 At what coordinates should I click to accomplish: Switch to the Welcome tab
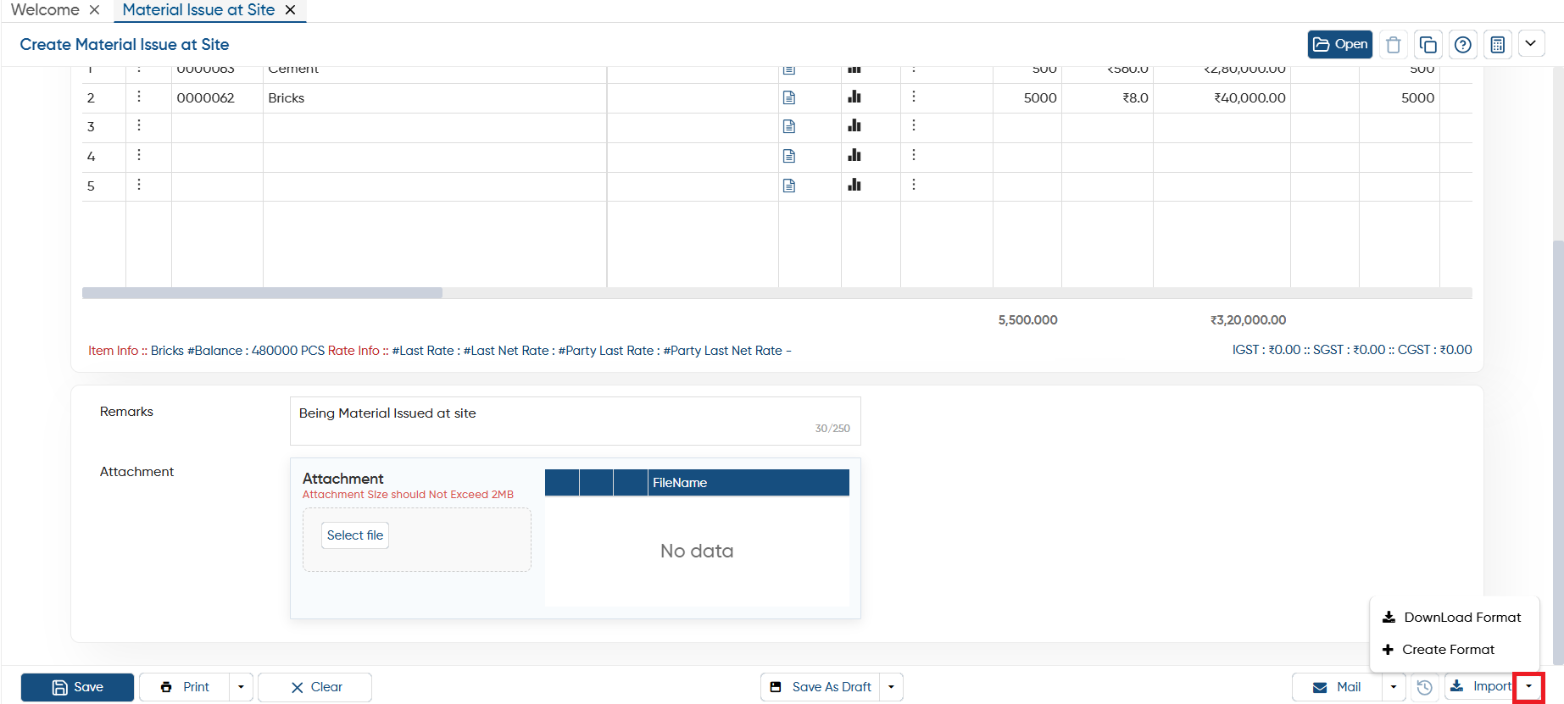coord(45,10)
